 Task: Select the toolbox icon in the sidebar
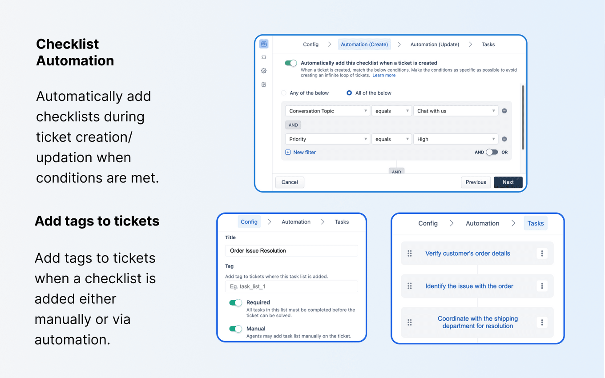[264, 44]
